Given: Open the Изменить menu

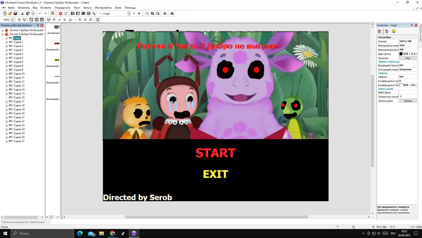Looking at the screenshot, I should pyautogui.click(x=23, y=8).
